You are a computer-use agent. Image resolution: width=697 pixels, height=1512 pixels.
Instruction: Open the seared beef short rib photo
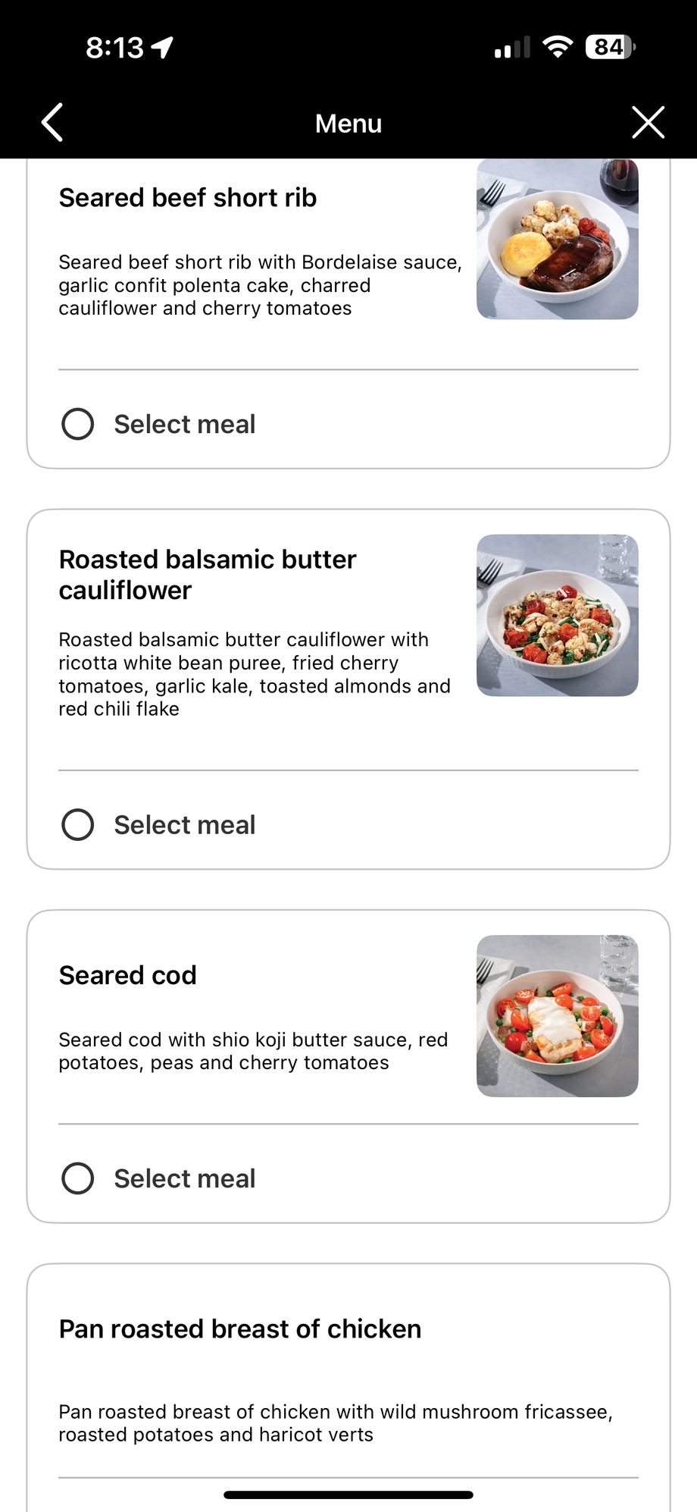558,240
